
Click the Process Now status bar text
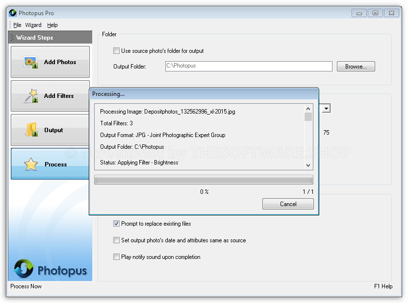[26, 286]
